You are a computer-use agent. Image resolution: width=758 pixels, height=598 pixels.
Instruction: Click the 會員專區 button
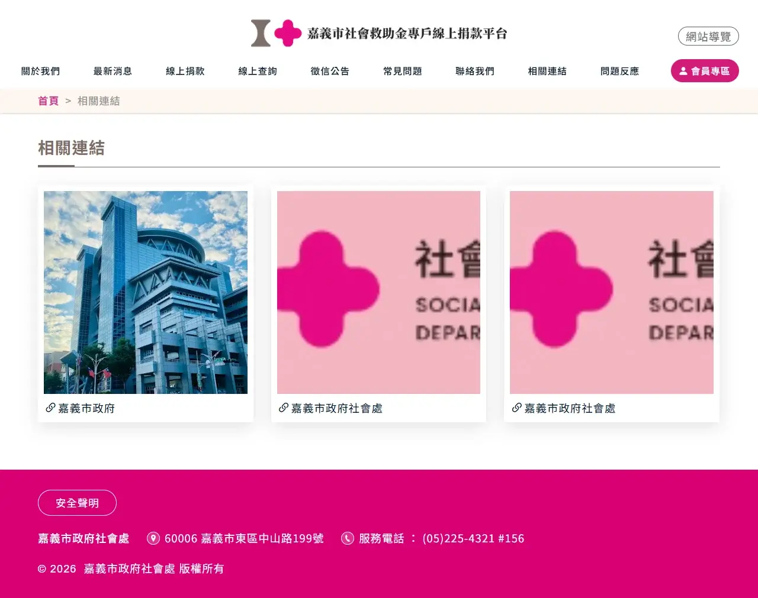point(705,71)
